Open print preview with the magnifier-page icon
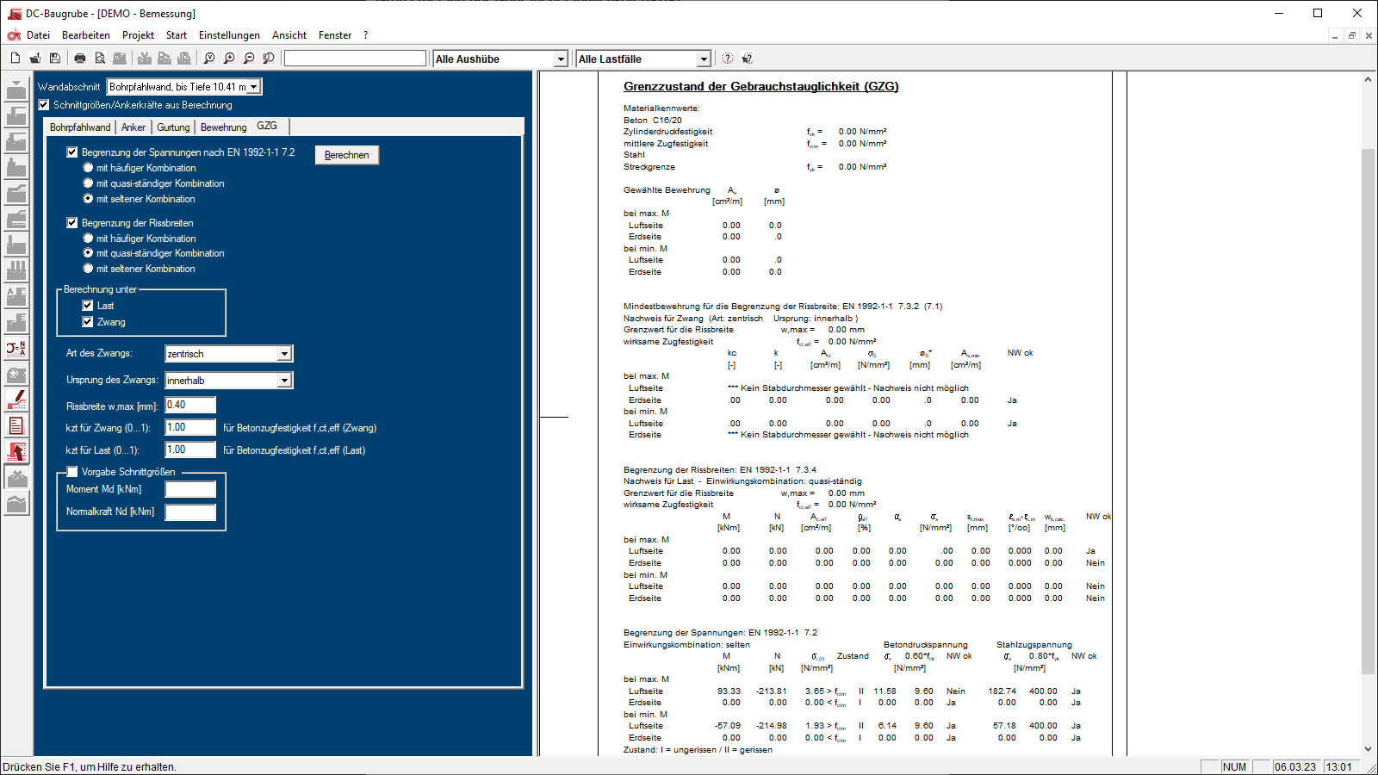Screen dimensions: 1378x775 tap(100, 59)
